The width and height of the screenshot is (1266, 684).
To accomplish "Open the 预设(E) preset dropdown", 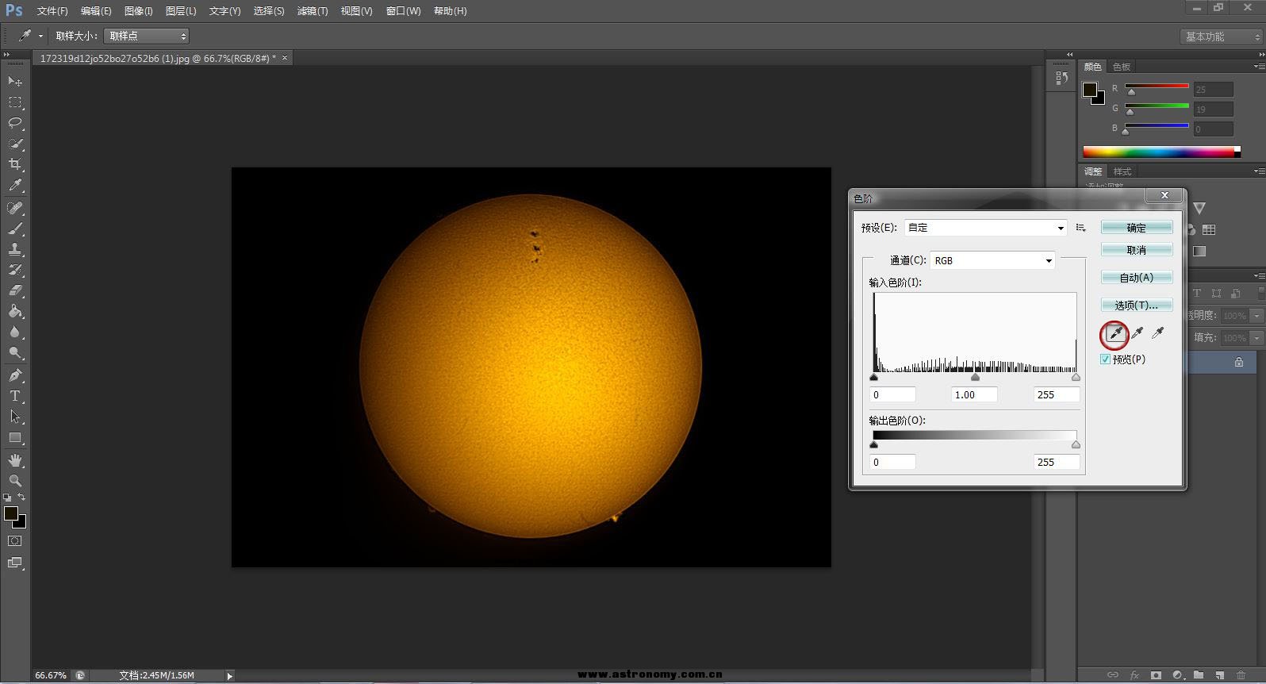I will [x=986, y=228].
